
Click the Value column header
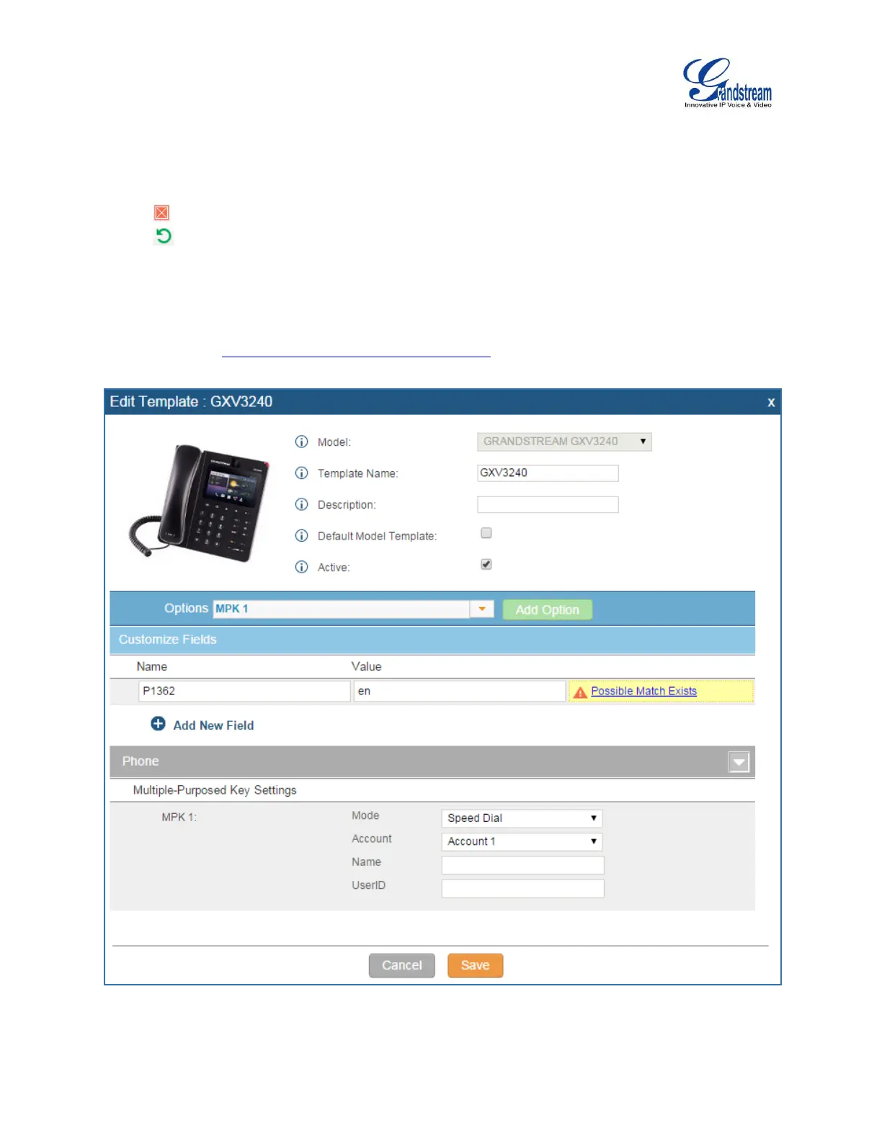(366, 667)
